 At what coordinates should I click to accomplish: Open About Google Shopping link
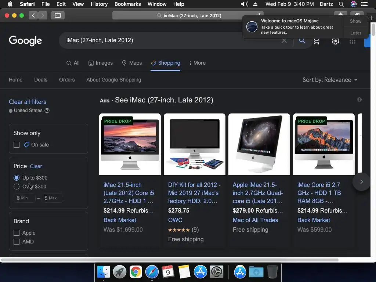114,80
